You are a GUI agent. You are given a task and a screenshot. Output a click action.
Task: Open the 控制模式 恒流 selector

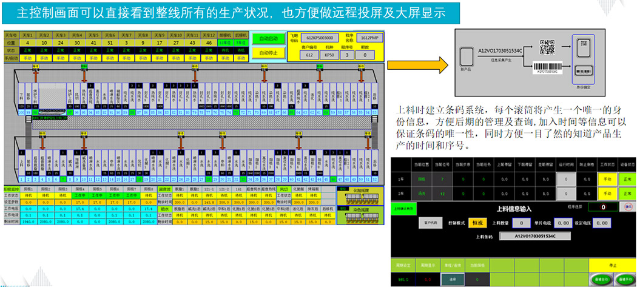(476, 223)
